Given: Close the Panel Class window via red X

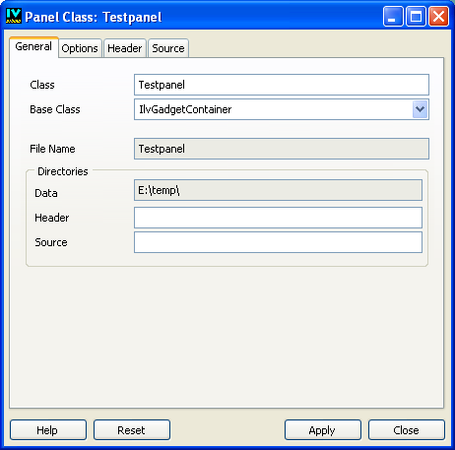Looking at the screenshot, I should click(438, 16).
